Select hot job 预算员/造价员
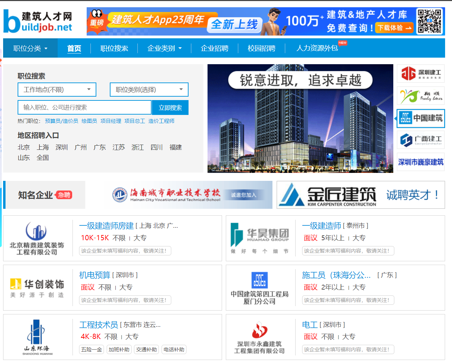452x361 pixels. (x=61, y=121)
